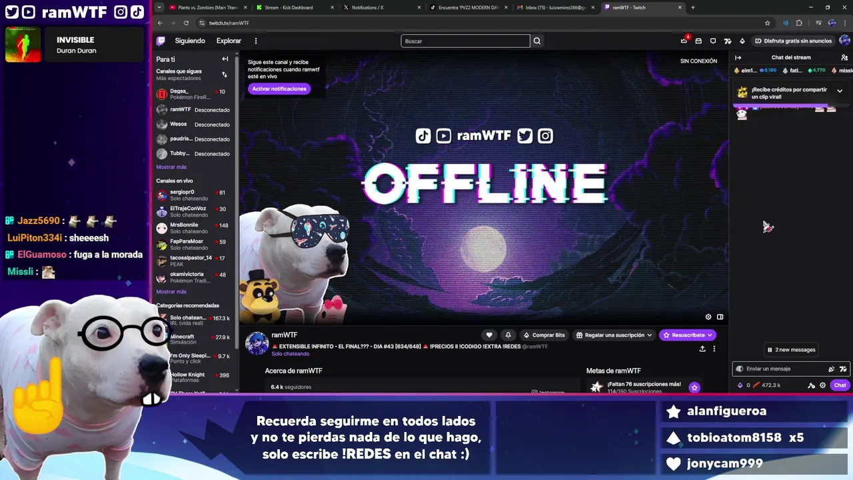Click eim1 top Bits gifter in leaderboard
The height and width of the screenshot is (480, 853).
[x=756, y=70]
